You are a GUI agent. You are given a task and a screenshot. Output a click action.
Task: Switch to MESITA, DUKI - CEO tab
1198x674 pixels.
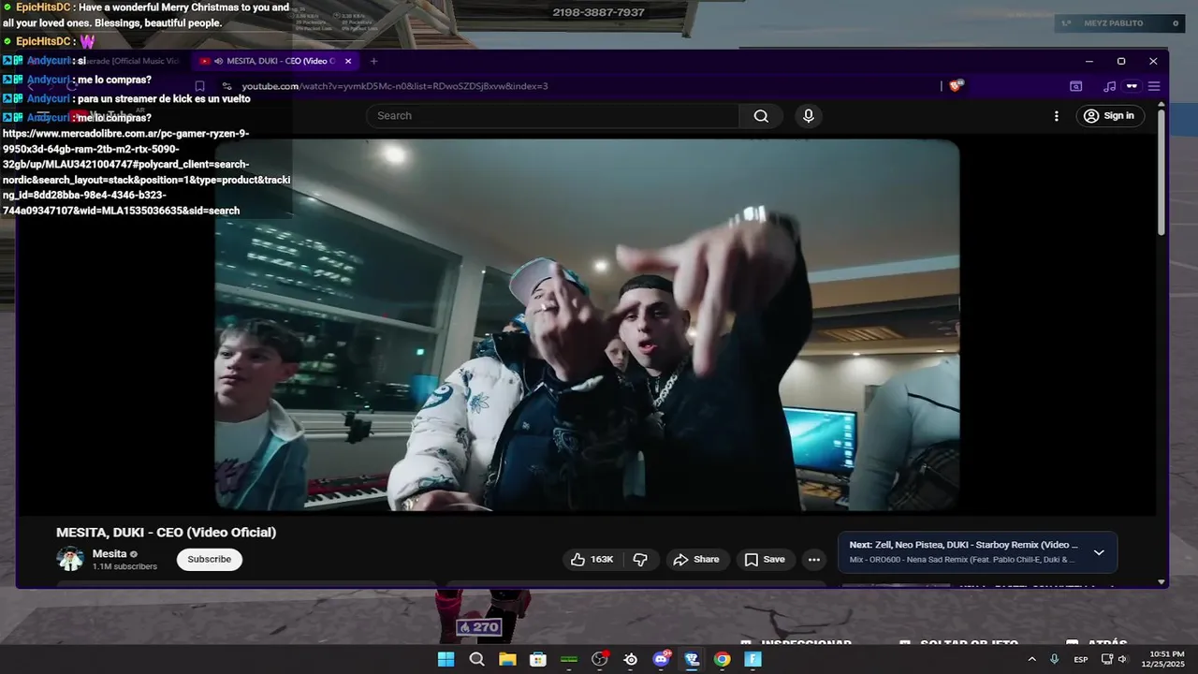tap(275, 61)
